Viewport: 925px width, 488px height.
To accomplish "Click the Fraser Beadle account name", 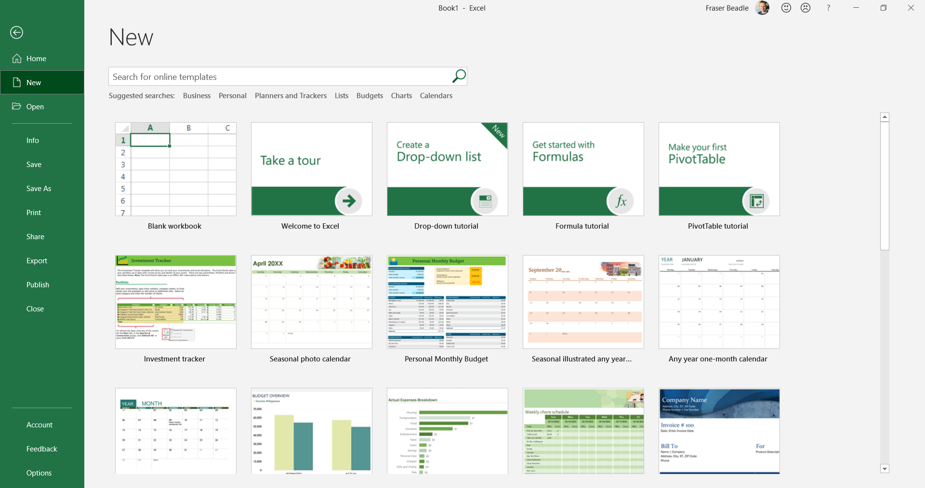I will 727,8.
